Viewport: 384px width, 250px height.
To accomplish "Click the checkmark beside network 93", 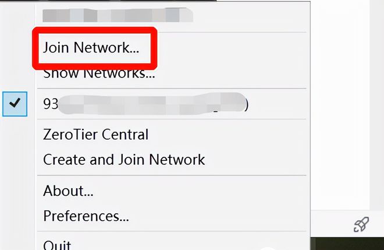I will coord(15,104).
